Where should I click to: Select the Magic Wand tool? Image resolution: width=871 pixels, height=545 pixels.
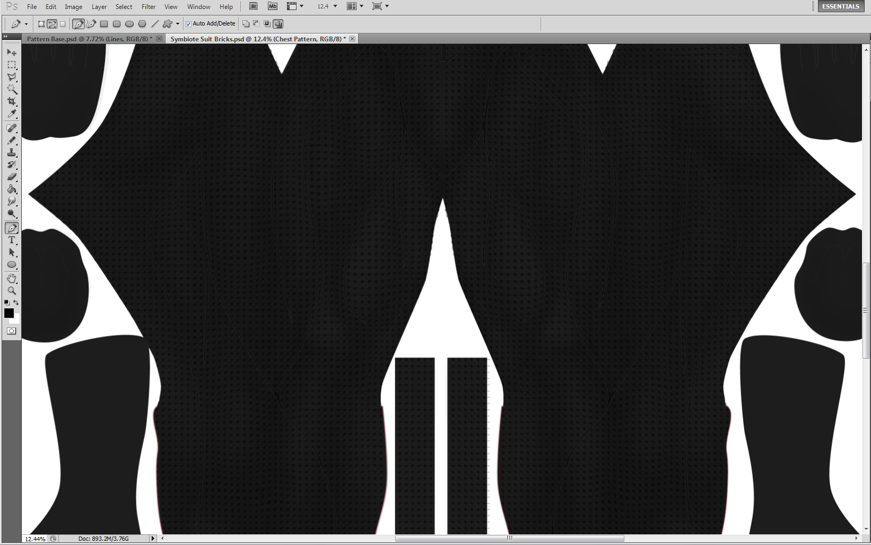(x=12, y=89)
